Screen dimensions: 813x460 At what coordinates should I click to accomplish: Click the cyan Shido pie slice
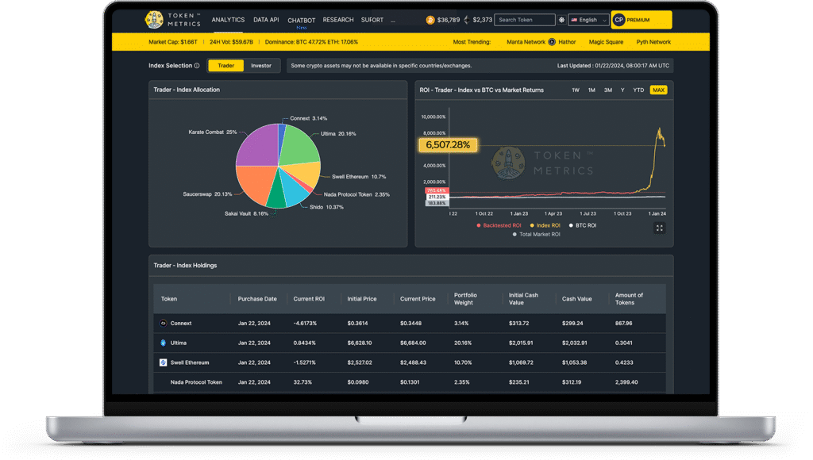pos(294,190)
